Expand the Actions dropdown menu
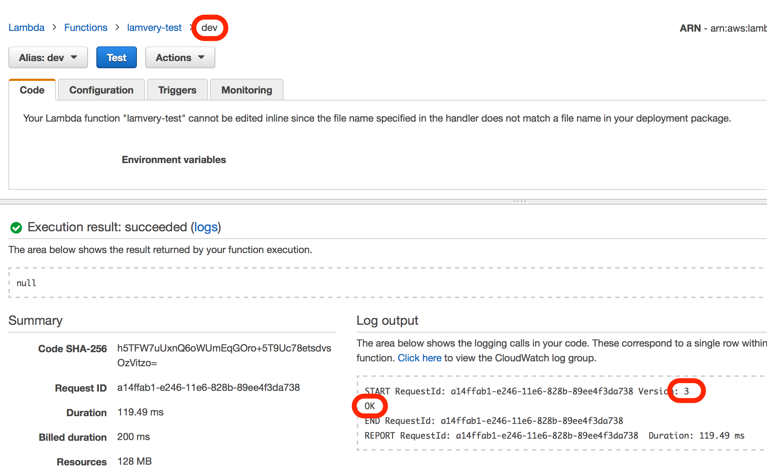 coord(180,57)
